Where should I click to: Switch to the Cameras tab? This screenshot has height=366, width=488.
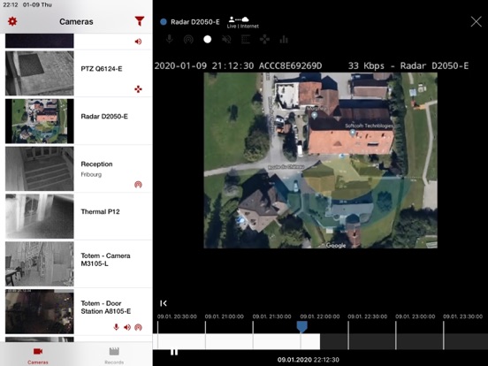pyautogui.click(x=38, y=355)
